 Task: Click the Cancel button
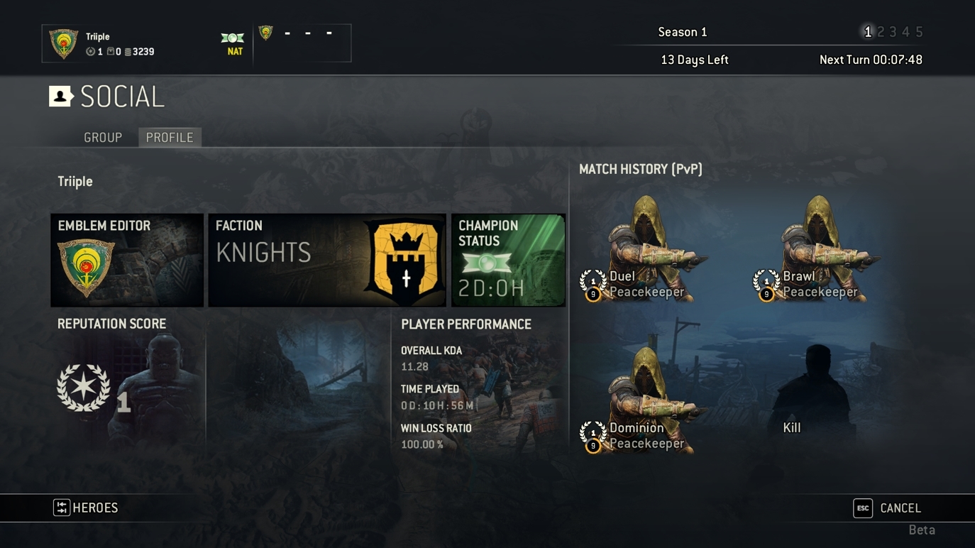tap(888, 508)
